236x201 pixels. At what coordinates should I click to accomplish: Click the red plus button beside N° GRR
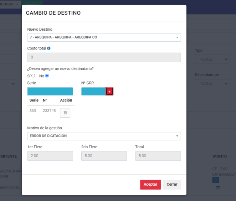[x=109, y=92]
